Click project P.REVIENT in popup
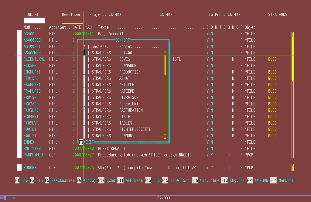This screenshot has width=311, height=202. pos(129,104)
